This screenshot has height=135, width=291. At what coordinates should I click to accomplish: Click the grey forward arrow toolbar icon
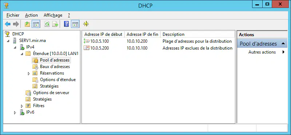[16, 24]
